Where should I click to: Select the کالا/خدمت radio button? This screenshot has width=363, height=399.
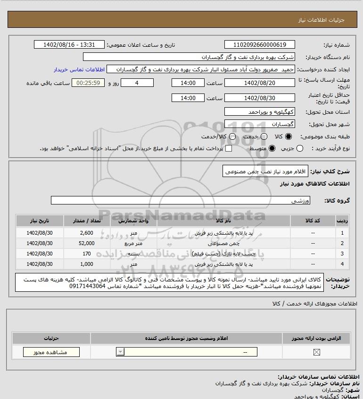click(x=232, y=136)
